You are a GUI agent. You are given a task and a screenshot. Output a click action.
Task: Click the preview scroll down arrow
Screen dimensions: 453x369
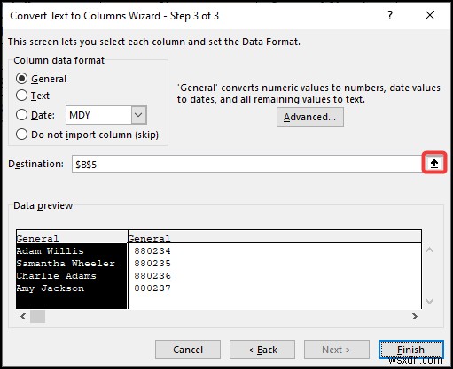click(430, 302)
